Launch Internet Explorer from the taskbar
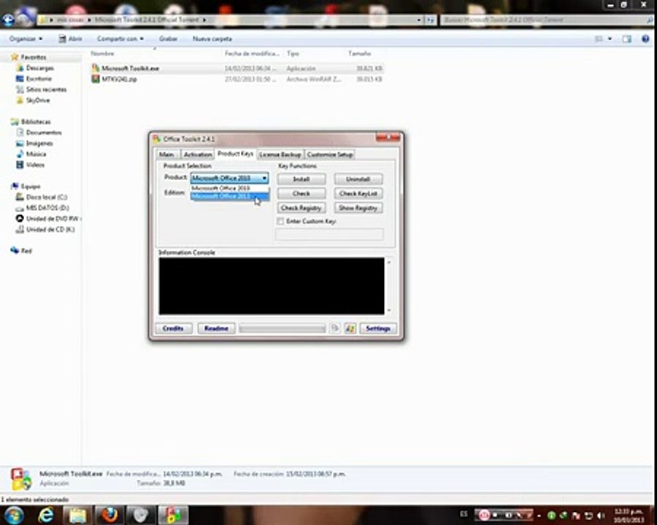The image size is (657, 525). point(45,516)
